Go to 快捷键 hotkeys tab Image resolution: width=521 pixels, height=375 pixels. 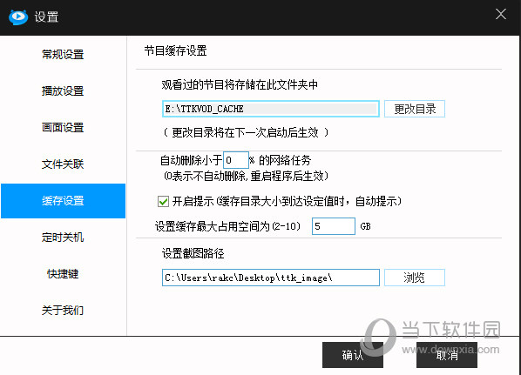pos(63,274)
